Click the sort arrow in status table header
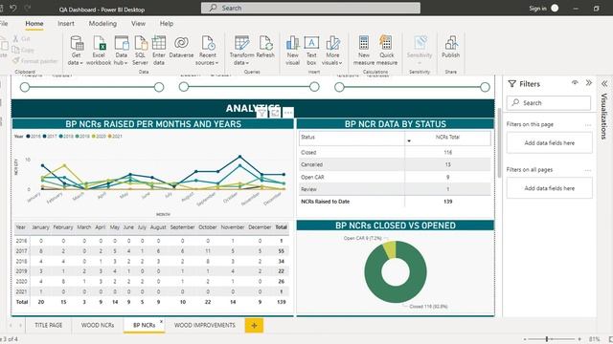The image size is (613, 344). 409,141
